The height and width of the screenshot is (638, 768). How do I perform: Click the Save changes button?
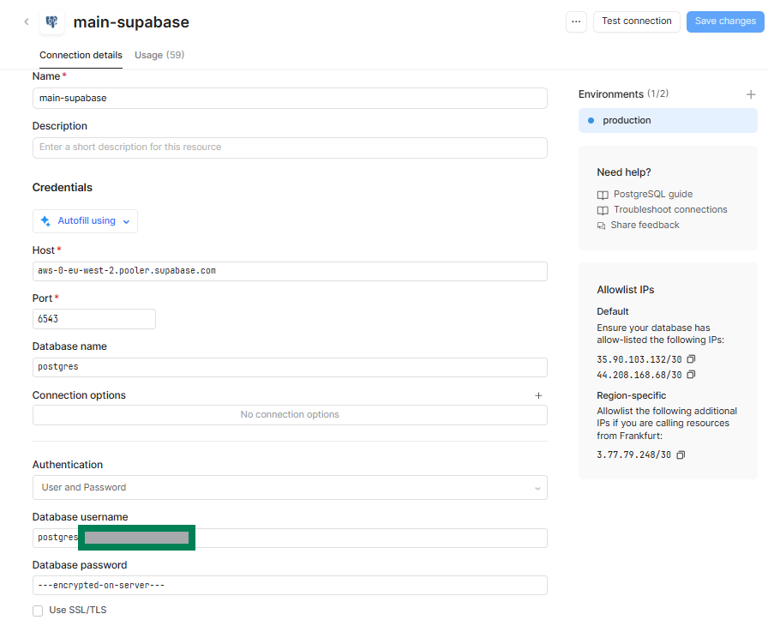724,21
